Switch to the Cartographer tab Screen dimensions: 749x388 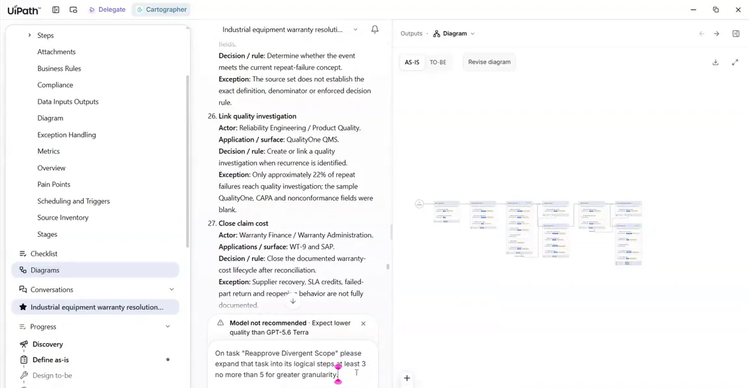coord(161,10)
